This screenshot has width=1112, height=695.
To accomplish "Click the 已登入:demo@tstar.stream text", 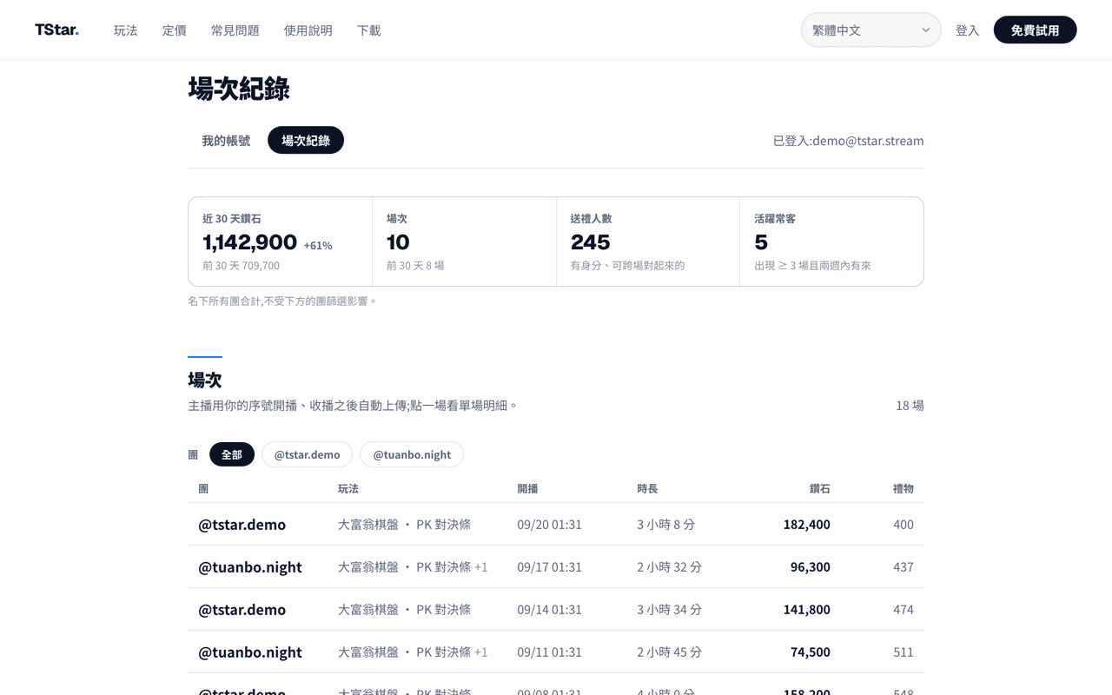I will click(x=848, y=140).
